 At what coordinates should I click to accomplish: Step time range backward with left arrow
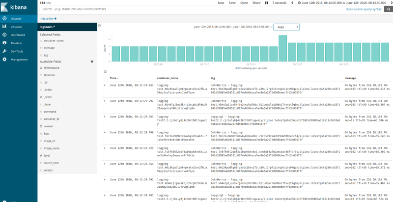pyautogui.click(x=293, y=2)
